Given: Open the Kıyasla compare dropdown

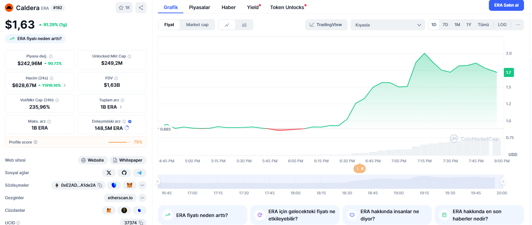Looking at the screenshot, I should coord(388,25).
